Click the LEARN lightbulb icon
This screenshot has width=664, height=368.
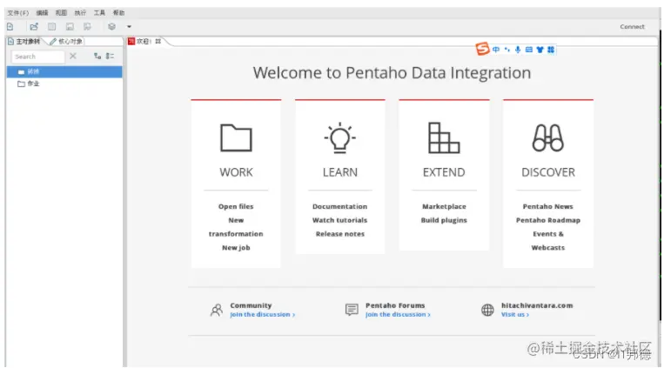[x=340, y=137]
